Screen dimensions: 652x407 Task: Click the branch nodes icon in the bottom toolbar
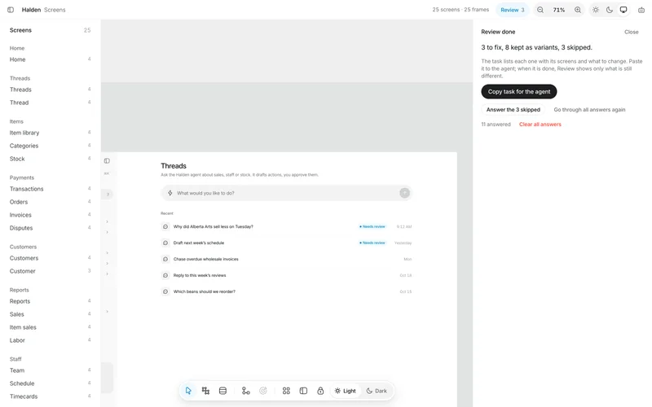(246, 391)
